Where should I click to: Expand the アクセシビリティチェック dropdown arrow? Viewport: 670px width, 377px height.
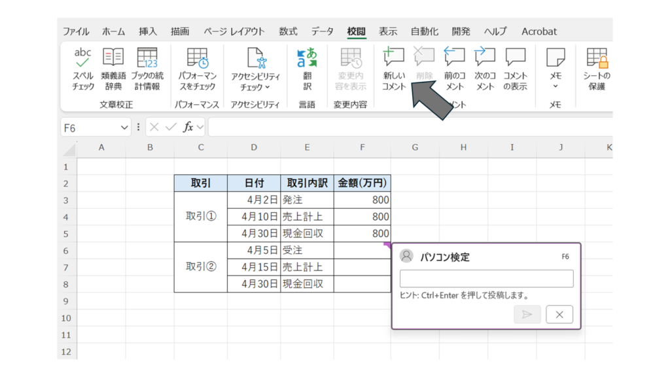click(267, 87)
